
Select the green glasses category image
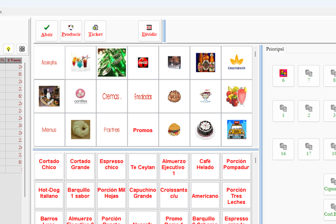tap(112, 63)
